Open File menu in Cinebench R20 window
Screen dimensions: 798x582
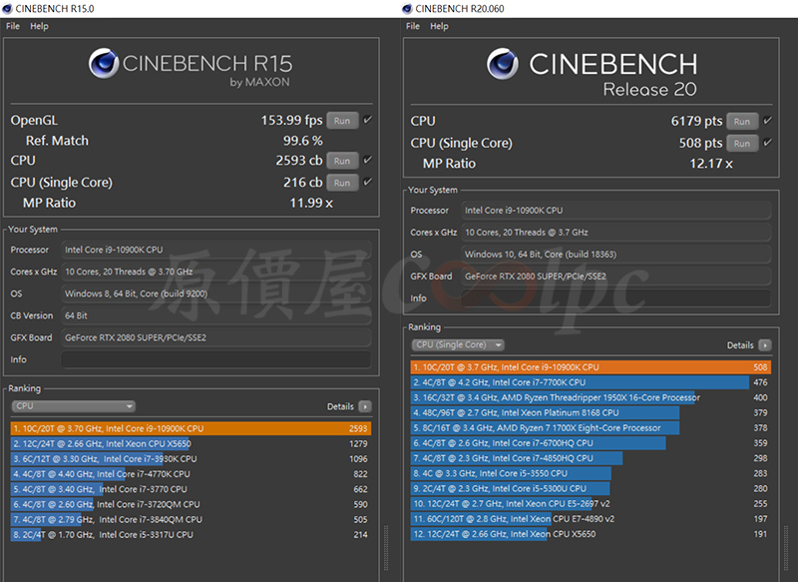[x=413, y=26]
